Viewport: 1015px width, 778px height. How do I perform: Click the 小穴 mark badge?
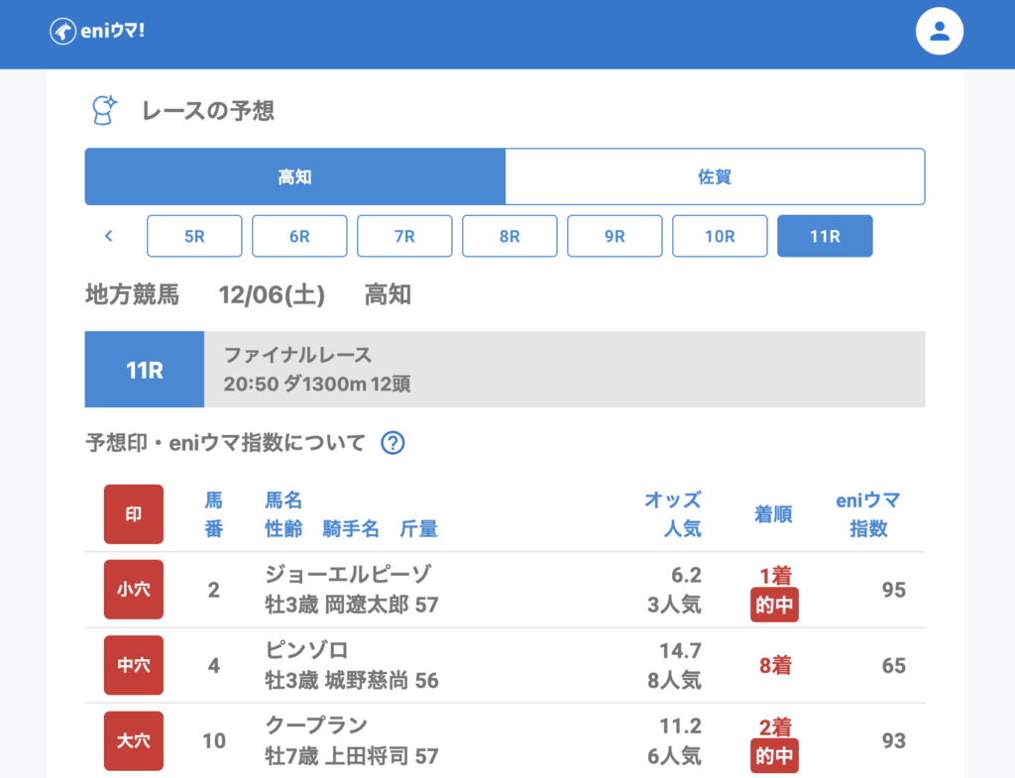[134, 590]
